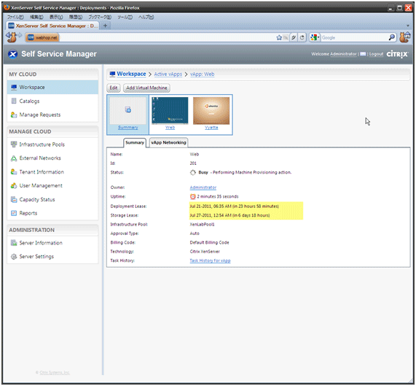Click the Administrator link in header
The width and height of the screenshot is (416, 386).
[343, 54]
